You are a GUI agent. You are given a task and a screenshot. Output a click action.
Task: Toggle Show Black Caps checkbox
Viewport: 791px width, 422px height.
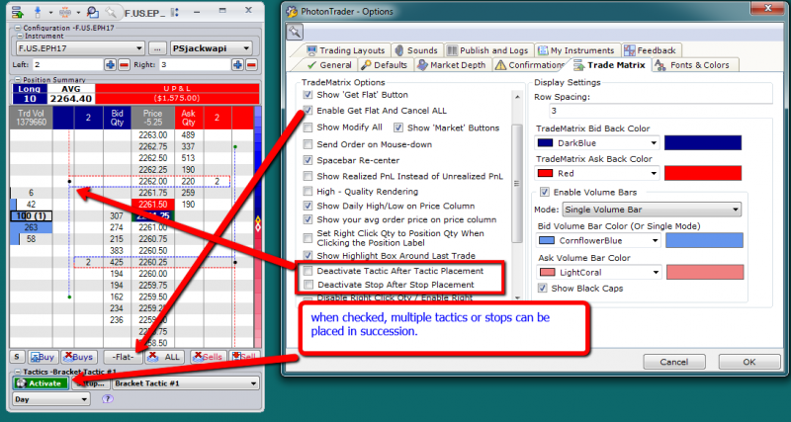542,289
